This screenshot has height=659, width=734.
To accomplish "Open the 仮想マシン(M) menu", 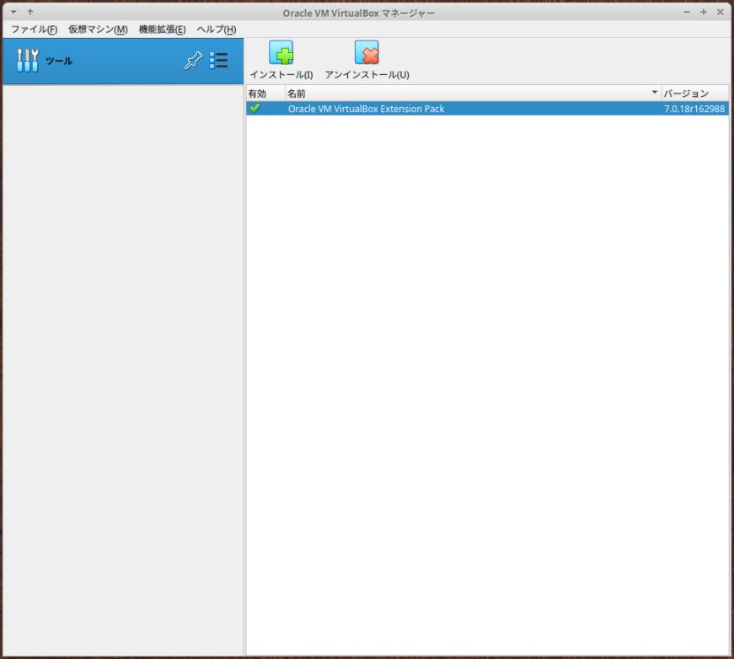I will coord(98,29).
